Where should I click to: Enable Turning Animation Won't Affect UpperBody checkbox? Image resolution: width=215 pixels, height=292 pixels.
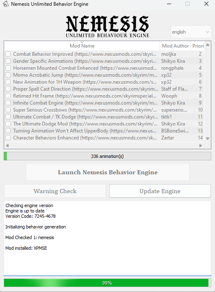coord(8,131)
